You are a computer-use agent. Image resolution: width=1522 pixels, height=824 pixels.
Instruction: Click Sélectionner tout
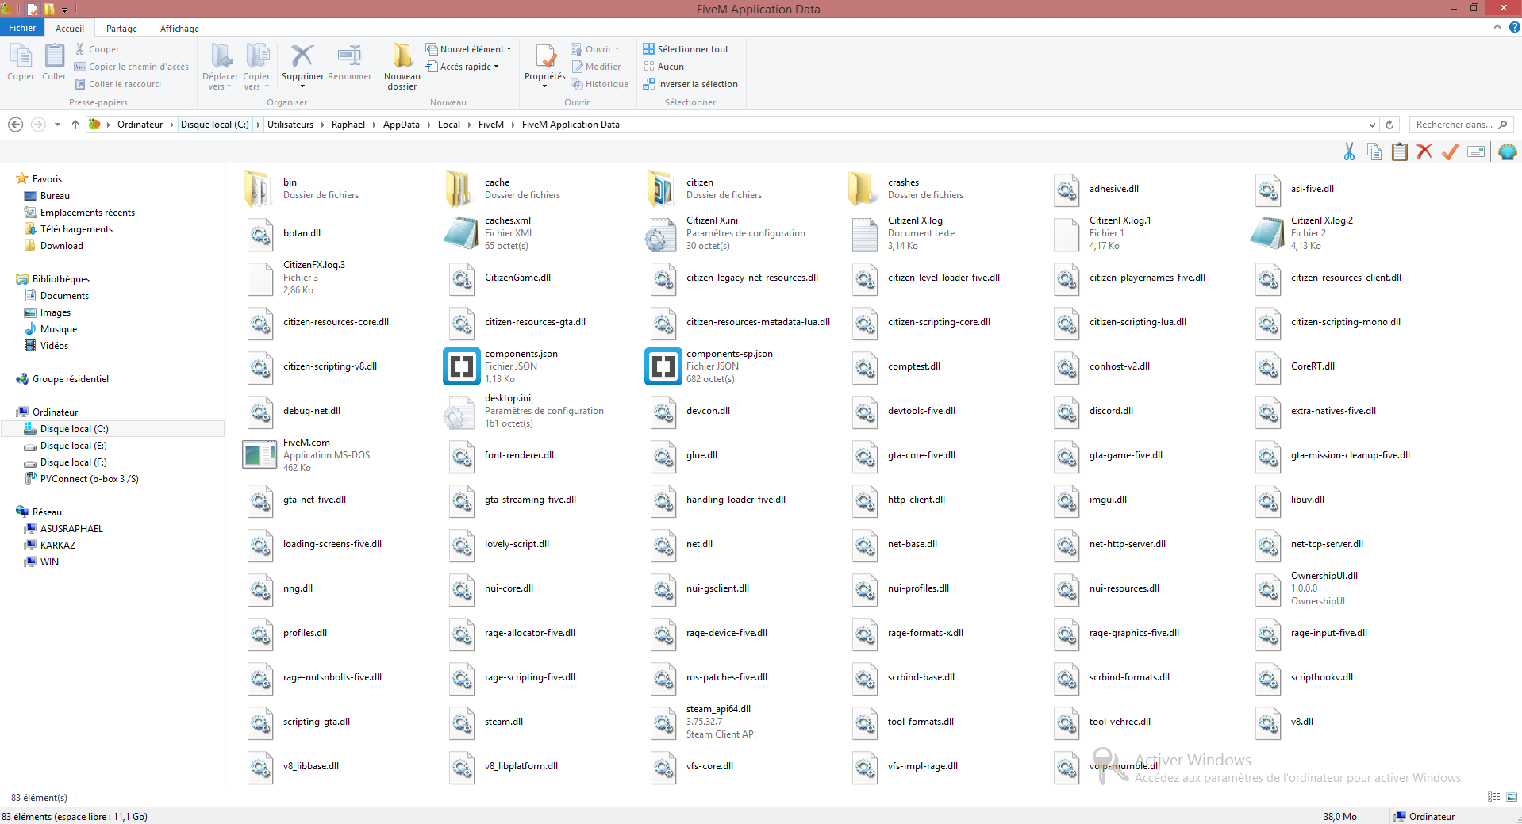tap(686, 49)
